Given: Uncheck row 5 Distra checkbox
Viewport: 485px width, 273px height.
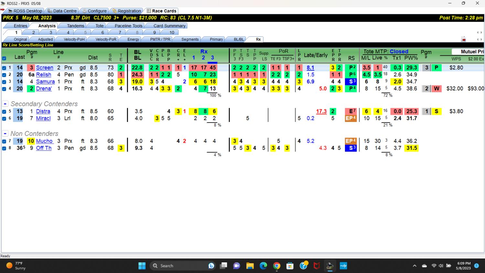Looking at the screenshot, I should tap(4, 112).
